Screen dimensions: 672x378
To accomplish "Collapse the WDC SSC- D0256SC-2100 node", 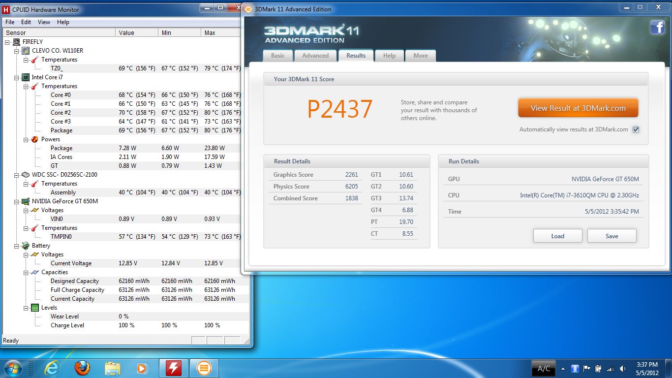I will tap(17, 175).
